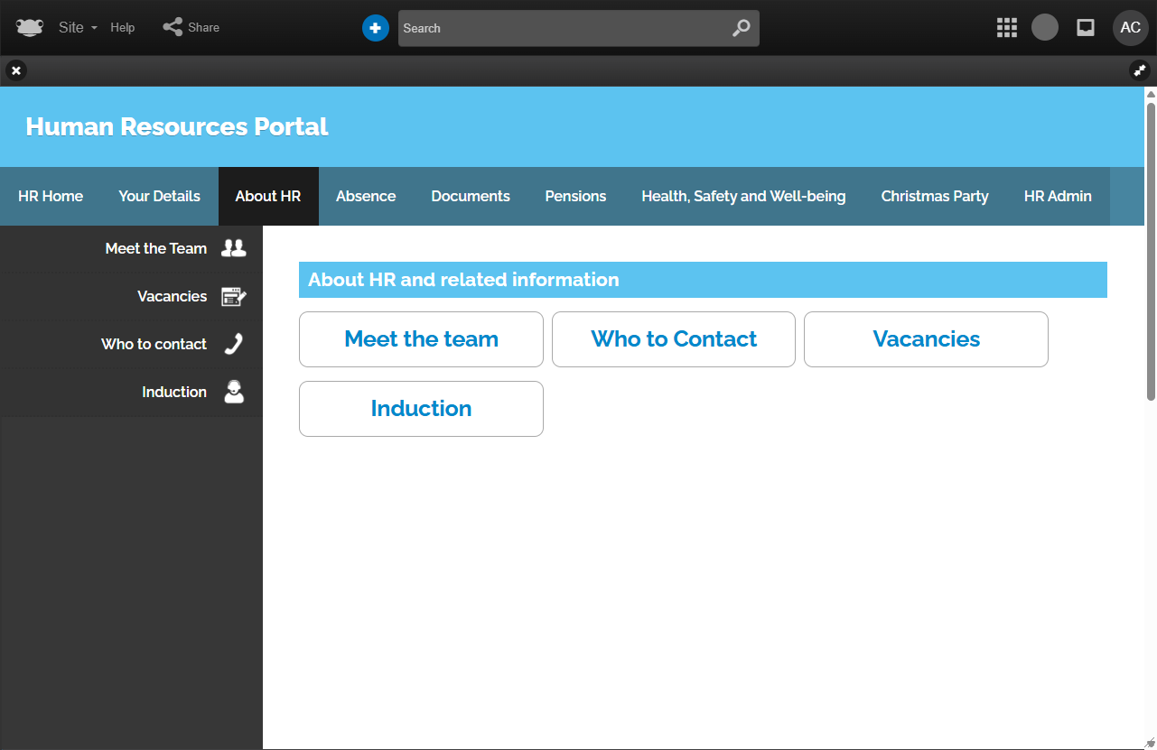The width and height of the screenshot is (1157, 750).
Task: Open the inbox tray icon
Action: point(1086,28)
